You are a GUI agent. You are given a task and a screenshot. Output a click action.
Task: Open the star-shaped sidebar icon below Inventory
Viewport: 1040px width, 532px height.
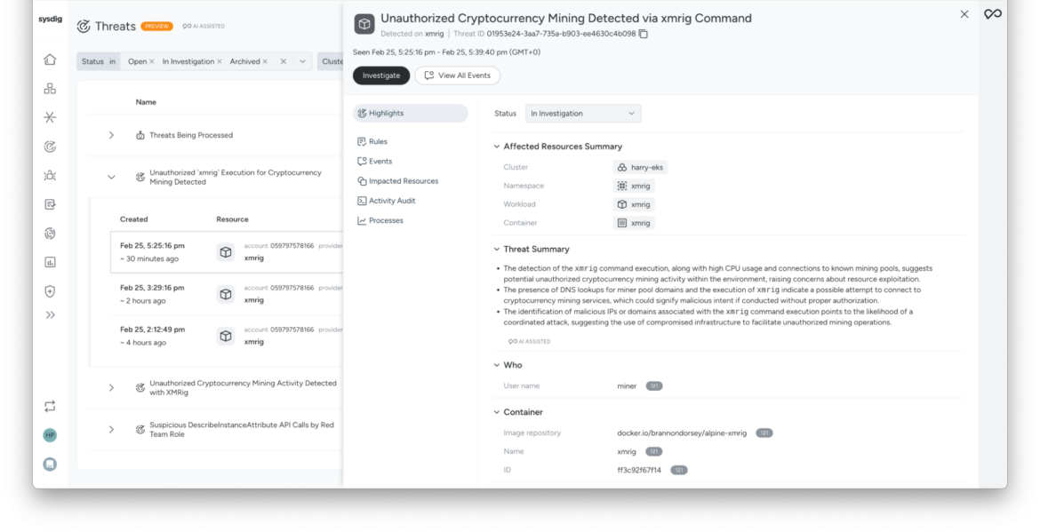pos(50,117)
